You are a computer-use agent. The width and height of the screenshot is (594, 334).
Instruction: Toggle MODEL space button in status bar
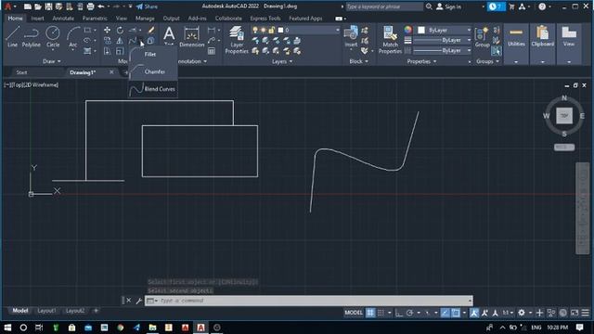click(x=354, y=313)
